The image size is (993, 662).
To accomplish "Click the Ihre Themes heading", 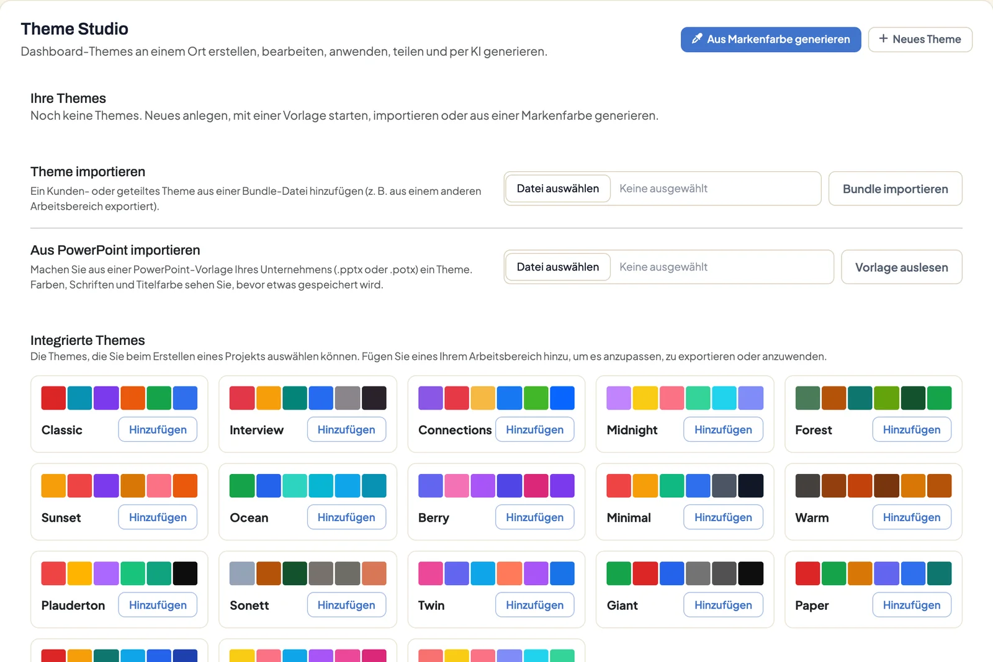I will tap(68, 98).
